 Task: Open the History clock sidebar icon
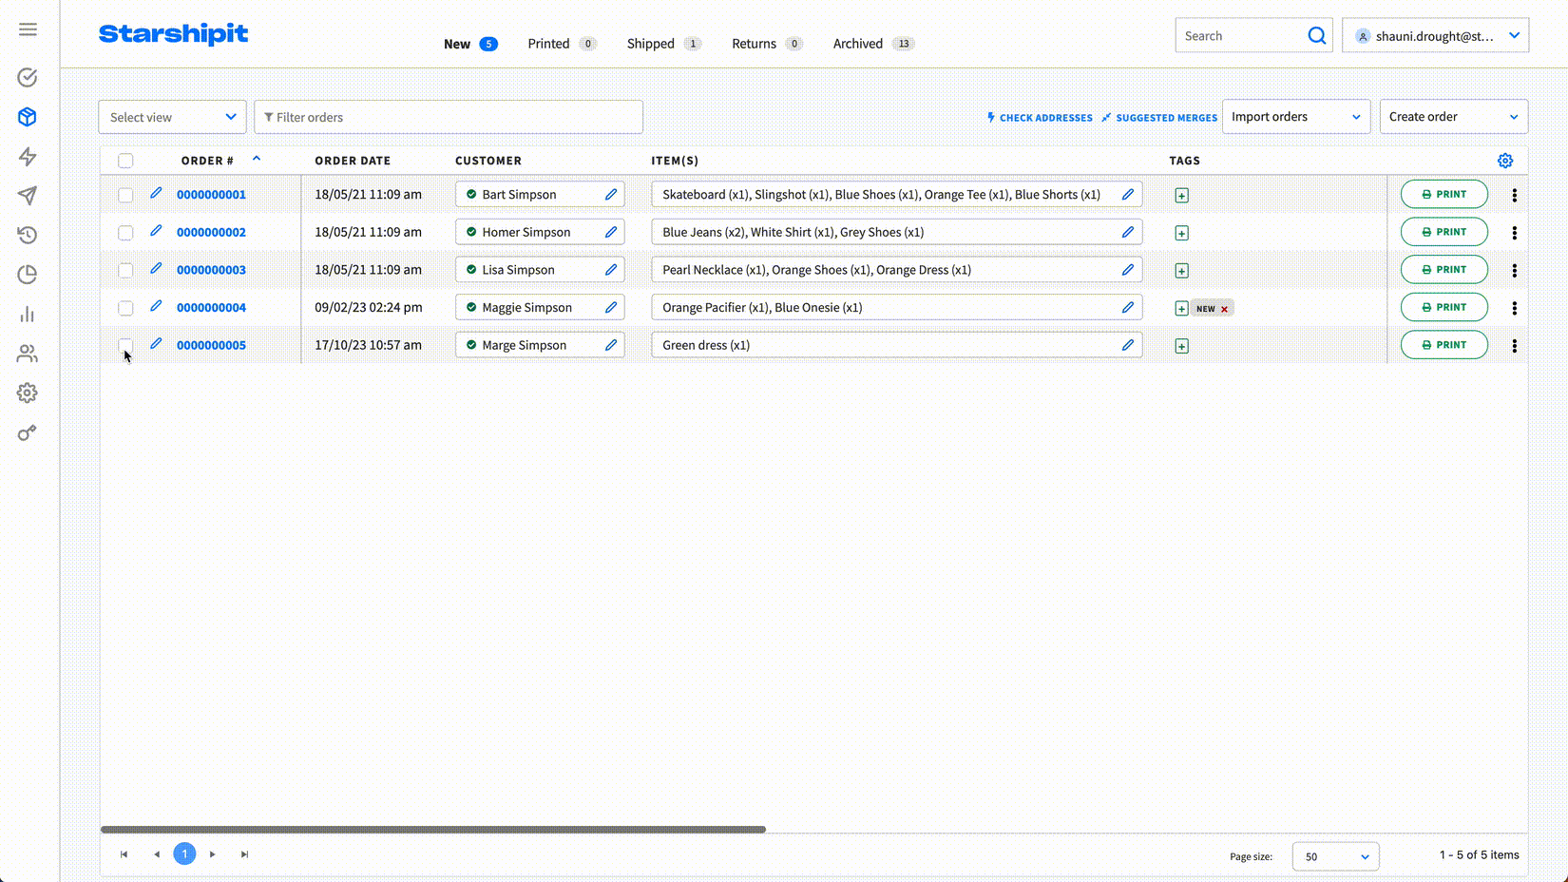tap(28, 235)
